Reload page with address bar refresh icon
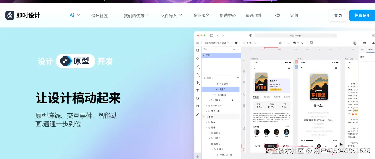Image resolution: width=375 pixels, height=159 pixels. click(335, 35)
